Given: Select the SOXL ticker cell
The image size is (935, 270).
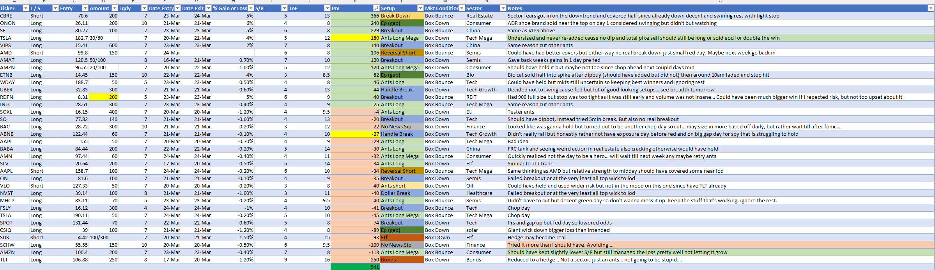Looking at the screenshot, I should (14, 112).
